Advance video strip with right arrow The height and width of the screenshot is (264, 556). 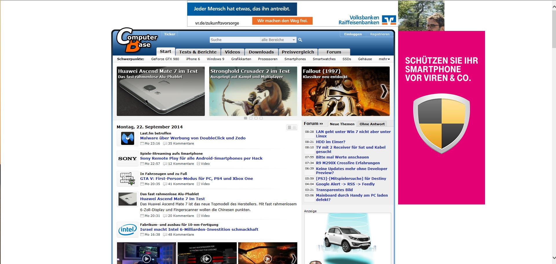pos(294,258)
